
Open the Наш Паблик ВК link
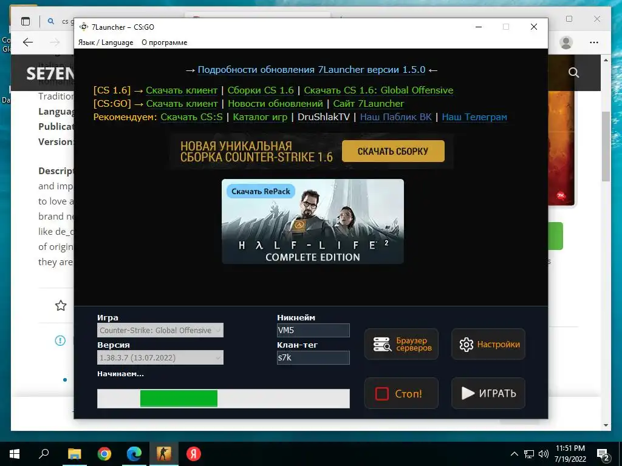click(x=396, y=117)
